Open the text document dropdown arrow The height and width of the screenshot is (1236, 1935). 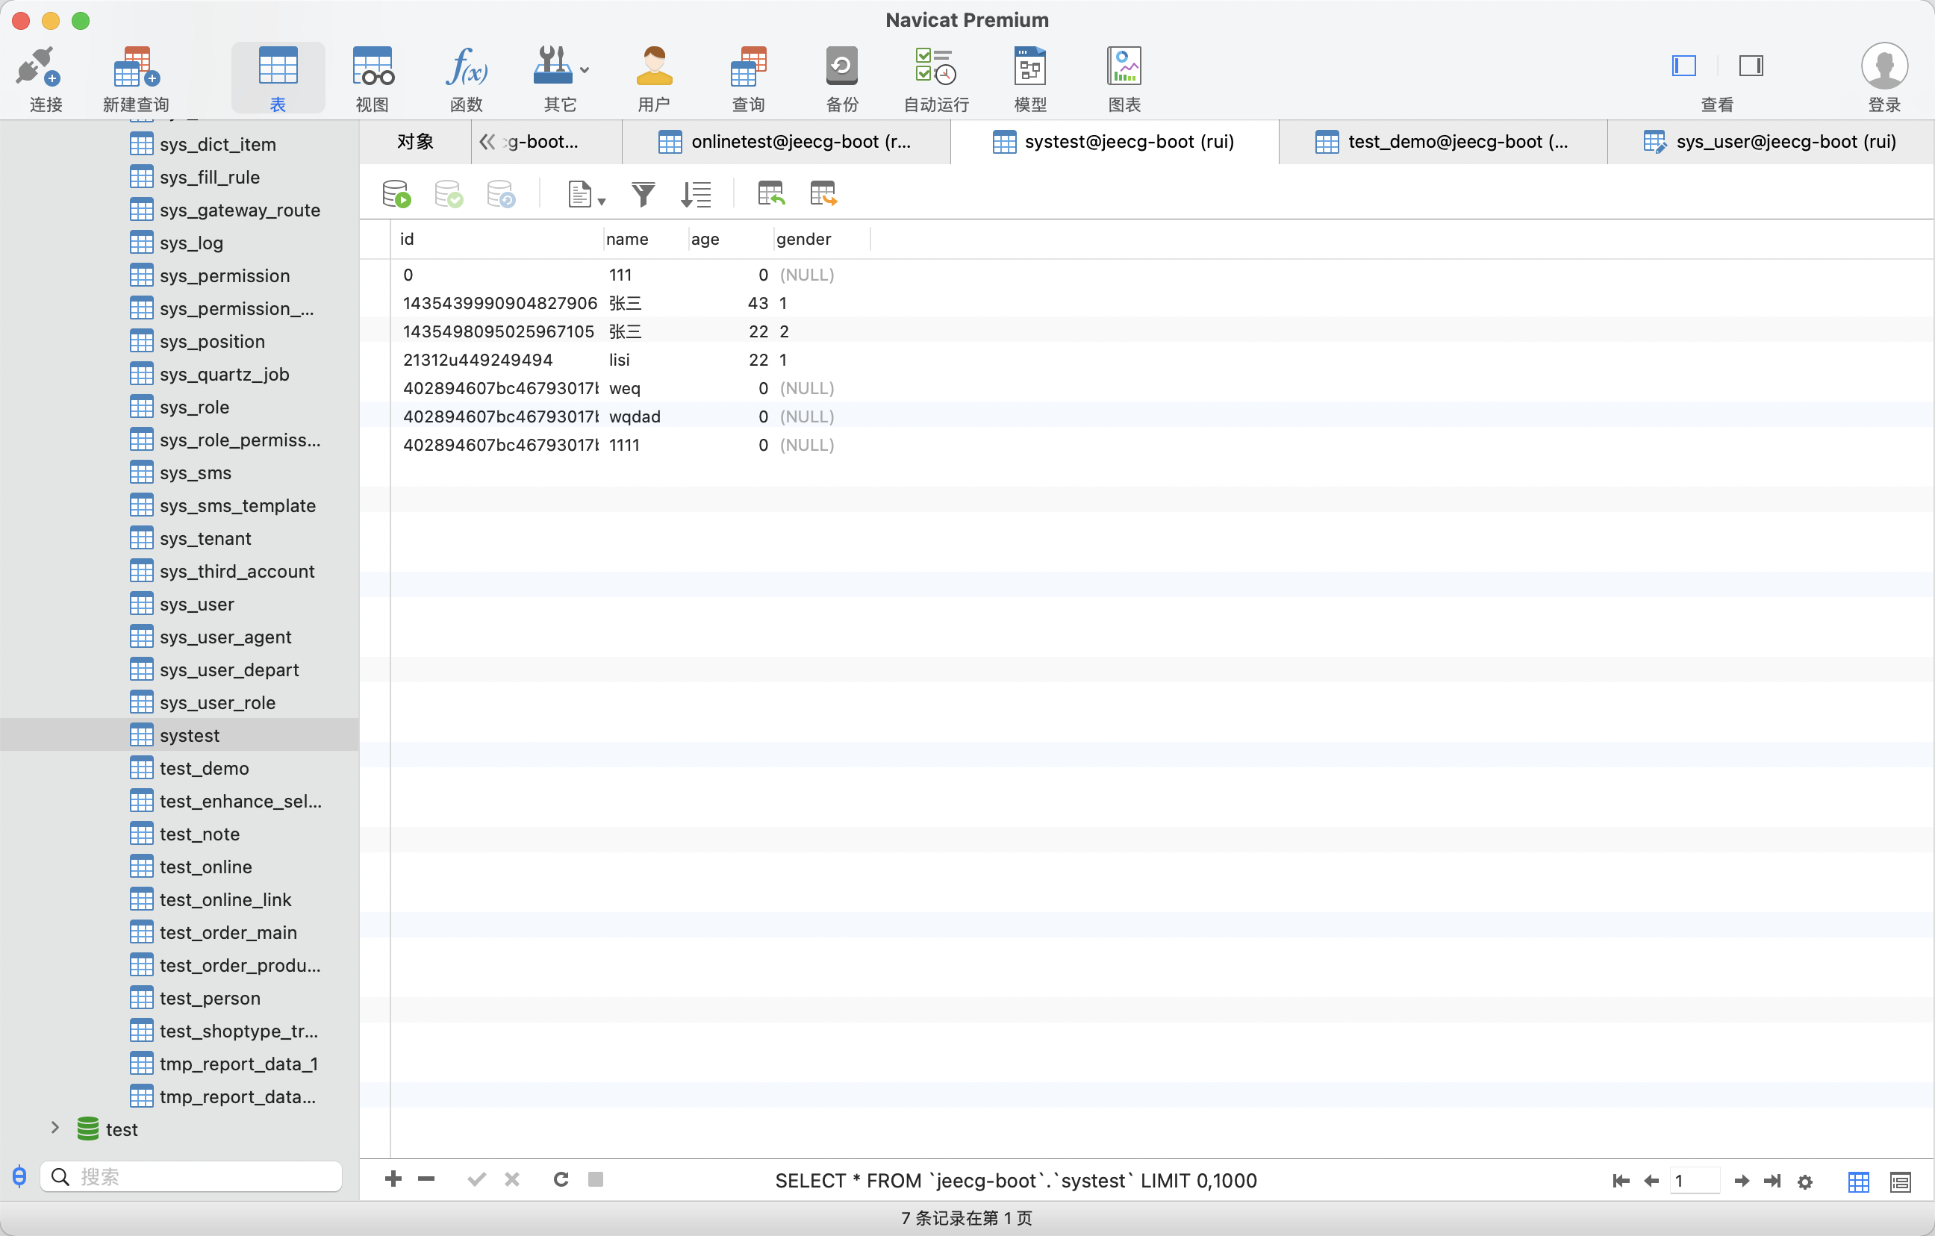point(601,201)
